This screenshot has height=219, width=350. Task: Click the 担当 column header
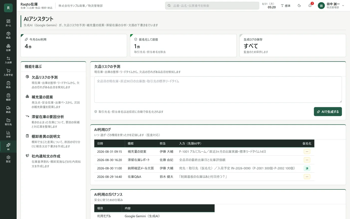tap(166, 143)
